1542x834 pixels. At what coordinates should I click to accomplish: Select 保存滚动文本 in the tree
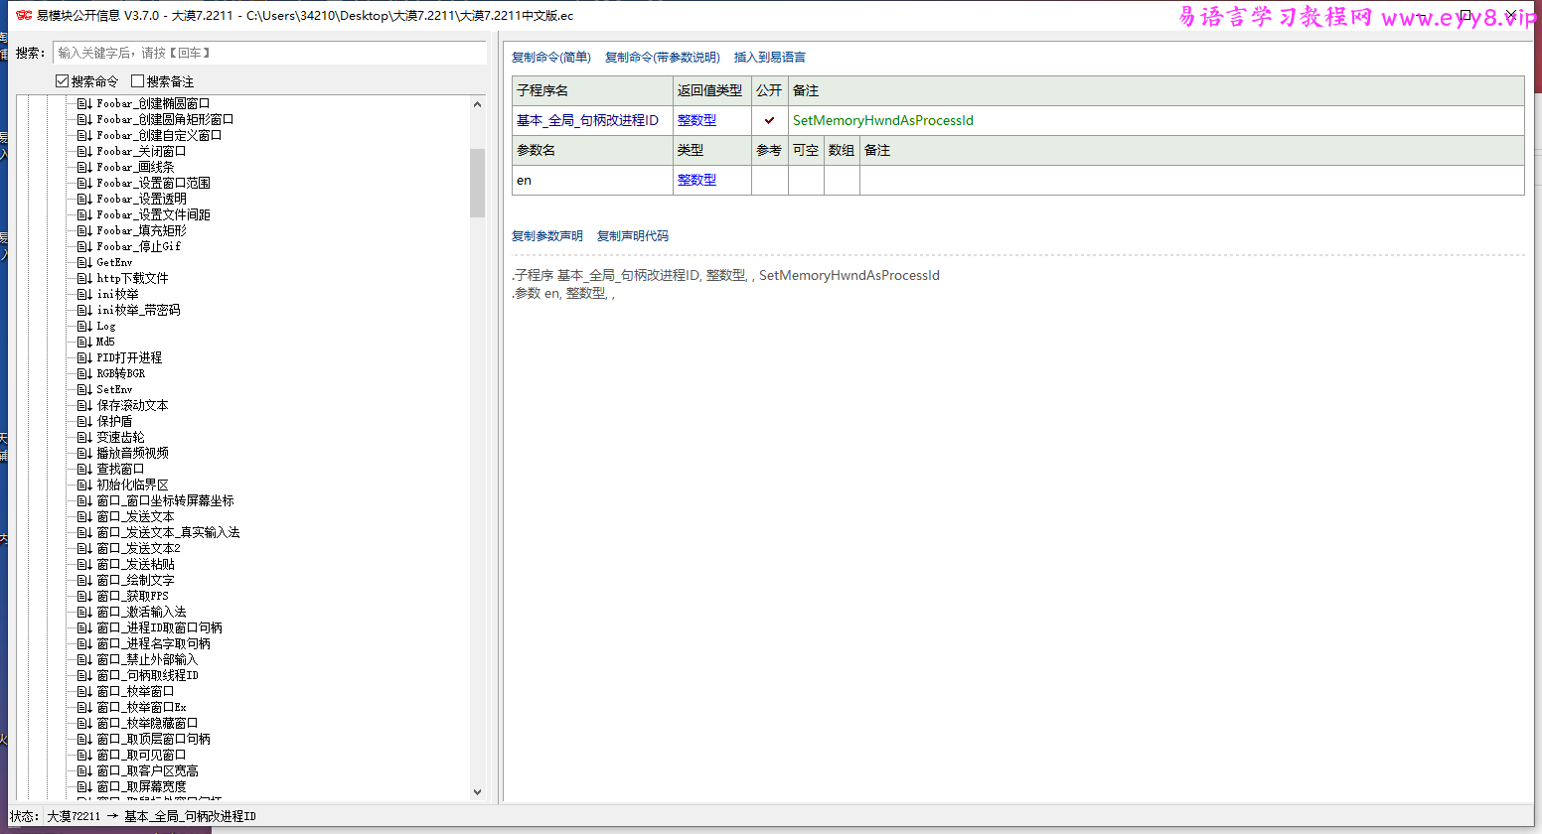tap(132, 405)
